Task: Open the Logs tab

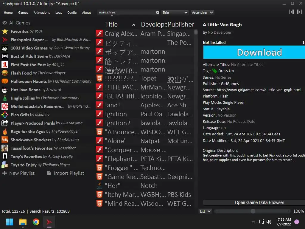Action: [x=59, y=13]
